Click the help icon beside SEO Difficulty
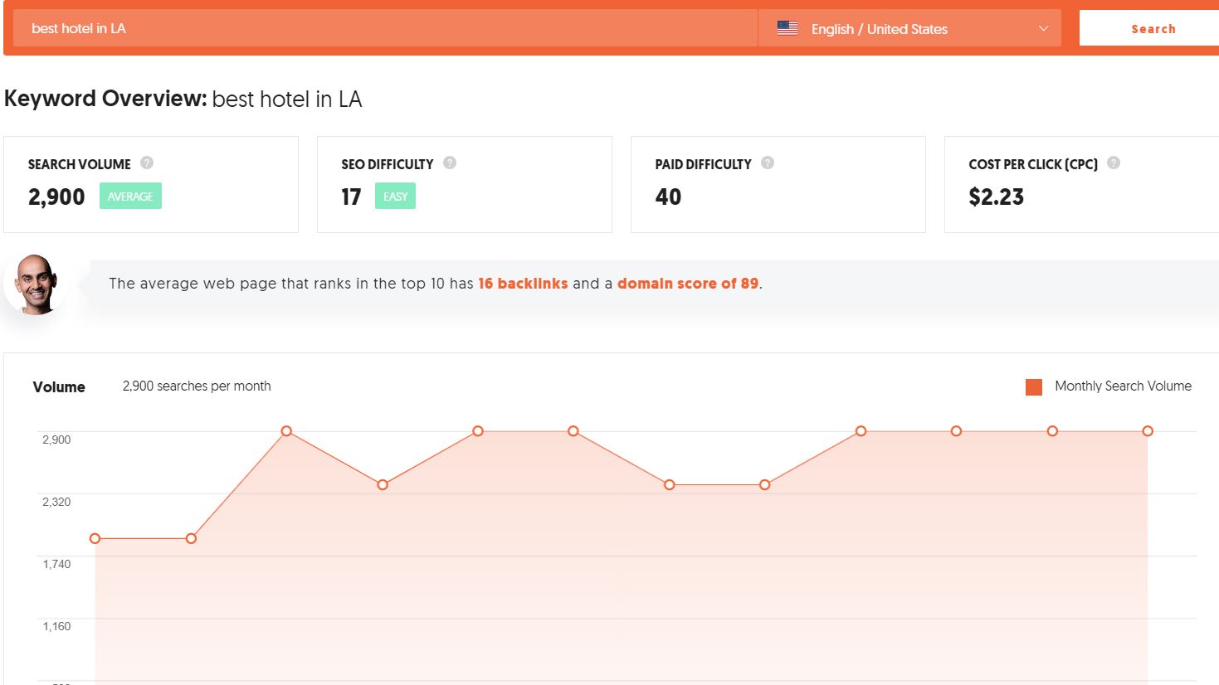The width and height of the screenshot is (1219, 685). click(450, 163)
